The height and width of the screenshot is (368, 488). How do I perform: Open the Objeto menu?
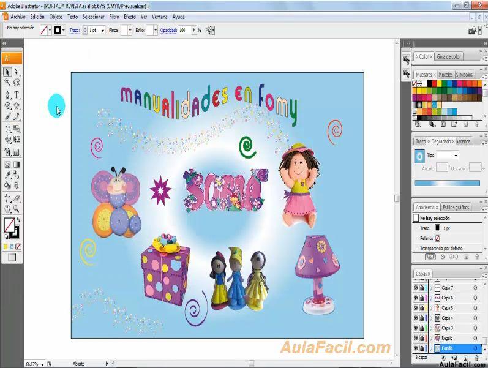point(56,17)
